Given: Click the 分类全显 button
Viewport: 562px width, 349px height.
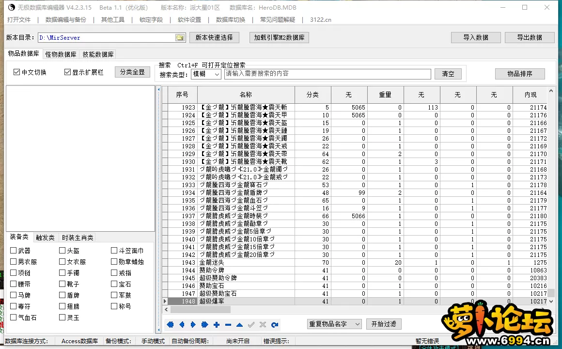Looking at the screenshot, I should point(132,72).
